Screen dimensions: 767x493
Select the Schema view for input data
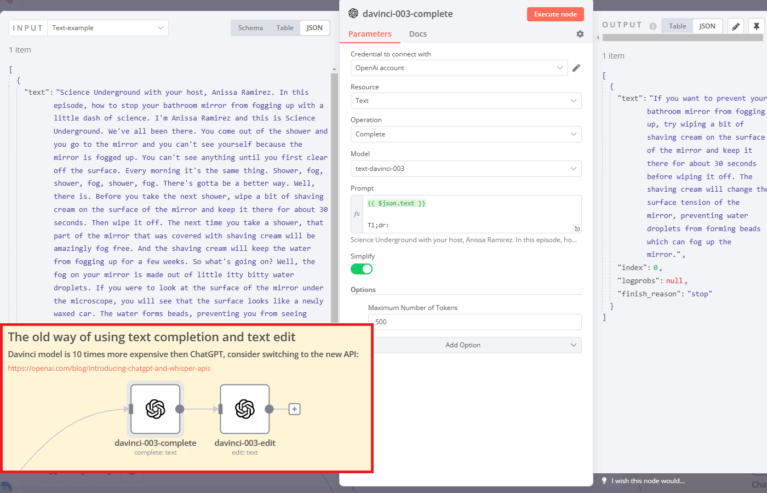250,27
